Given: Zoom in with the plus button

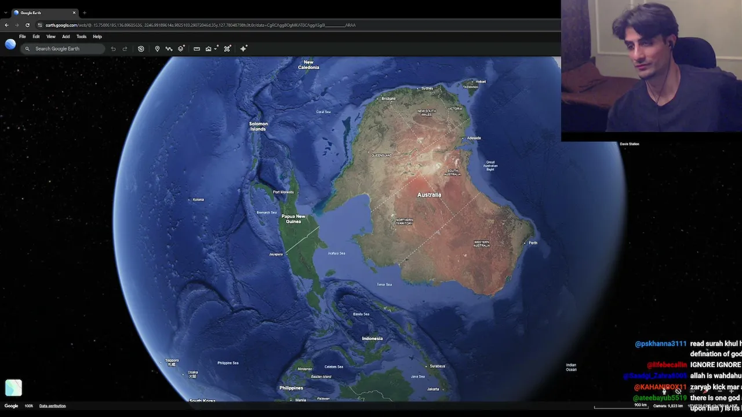Looking at the screenshot, I should [x=732, y=392].
